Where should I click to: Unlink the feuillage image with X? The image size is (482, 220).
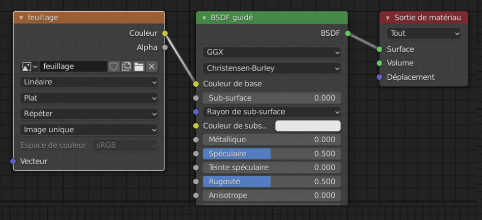point(152,66)
